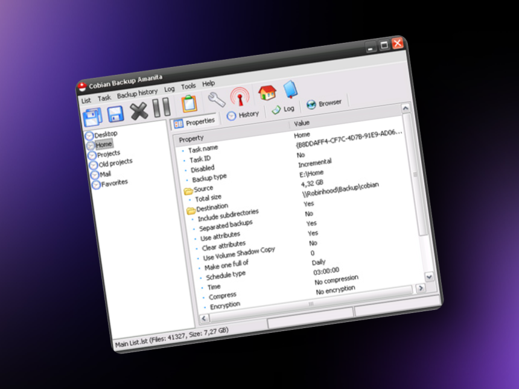Viewport: 519px width, 389px height.
Task: Click the Run selected task floppy icon
Action: pyautogui.click(x=115, y=114)
